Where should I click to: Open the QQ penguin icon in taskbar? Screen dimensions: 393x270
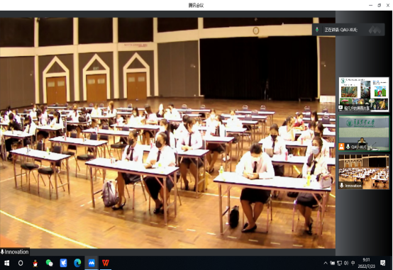(x=35, y=263)
